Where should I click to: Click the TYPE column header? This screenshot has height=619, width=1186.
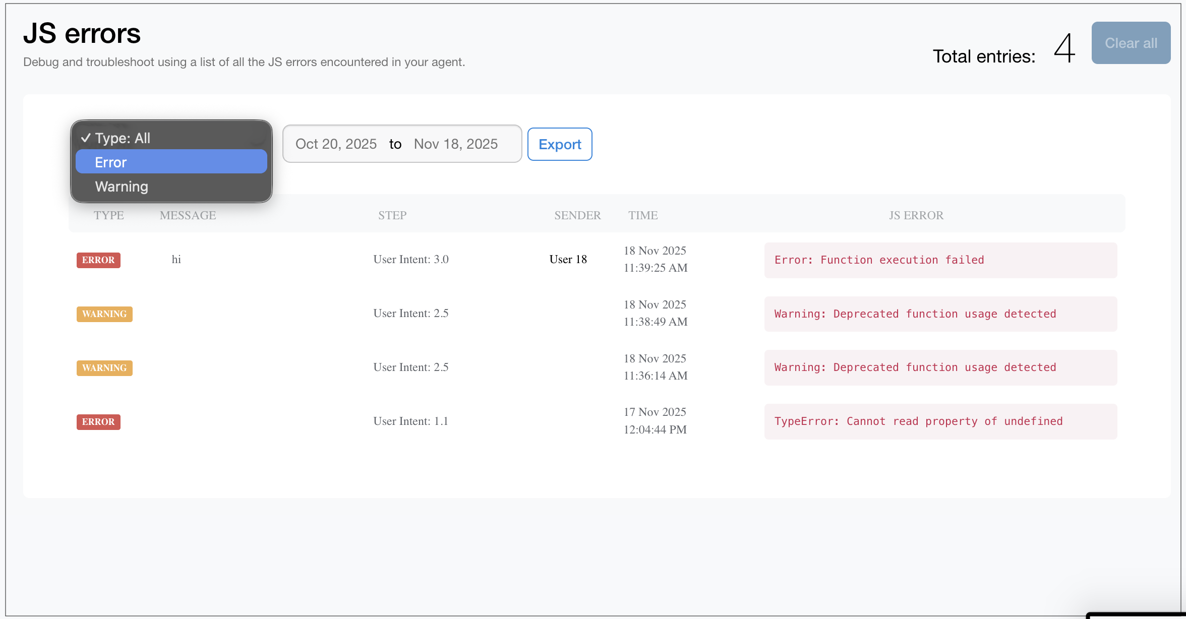click(108, 215)
